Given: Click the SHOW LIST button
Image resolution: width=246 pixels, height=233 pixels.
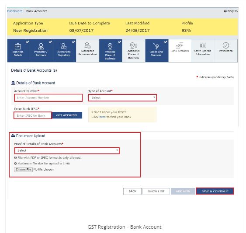Looking at the screenshot, I should click(156, 191).
